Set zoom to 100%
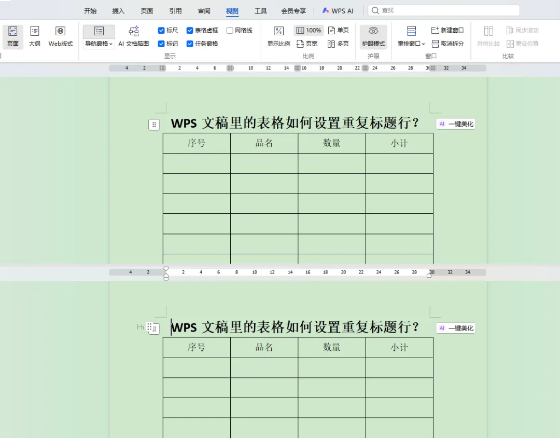The width and height of the screenshot is (560, 438). [x=309, y=31]
